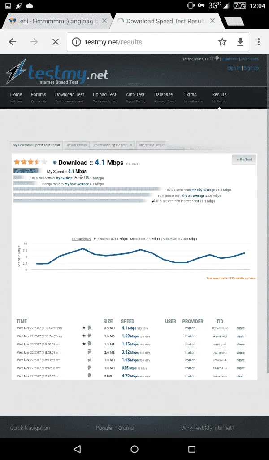Switch to Understanding the Results tab
Screen dimensions: 269x460
113,145
